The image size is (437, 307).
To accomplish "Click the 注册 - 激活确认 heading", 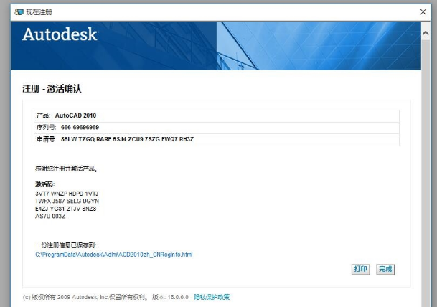I will (x=52, y=89).
